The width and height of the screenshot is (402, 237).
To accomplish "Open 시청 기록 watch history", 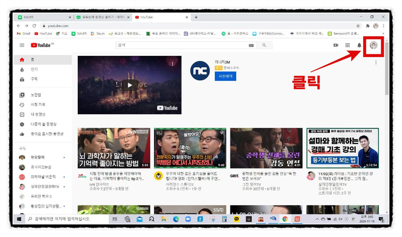I will (43, 105).
